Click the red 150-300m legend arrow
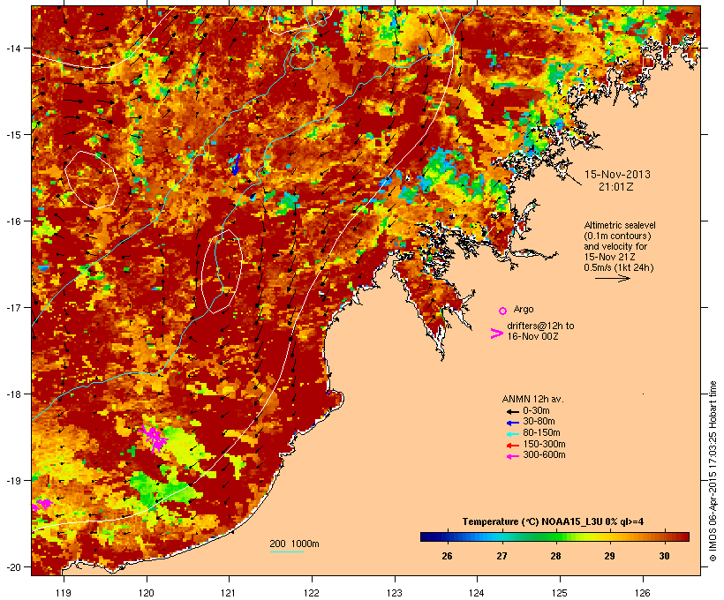Image resolution: width=724 pixels, height=600 pixels. tap(512, 445)
